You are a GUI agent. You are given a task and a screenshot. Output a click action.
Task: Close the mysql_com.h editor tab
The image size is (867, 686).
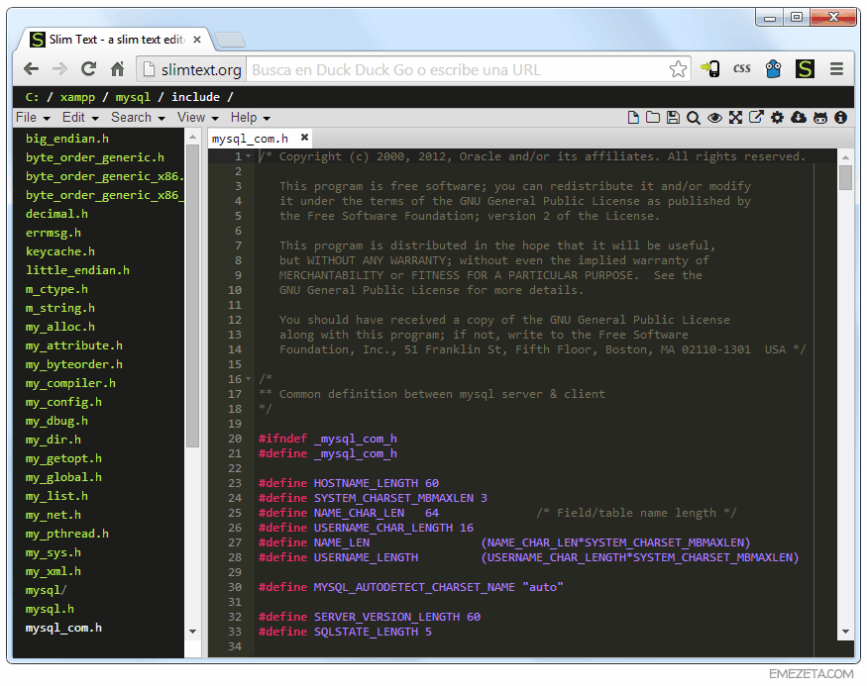[304, 137]
